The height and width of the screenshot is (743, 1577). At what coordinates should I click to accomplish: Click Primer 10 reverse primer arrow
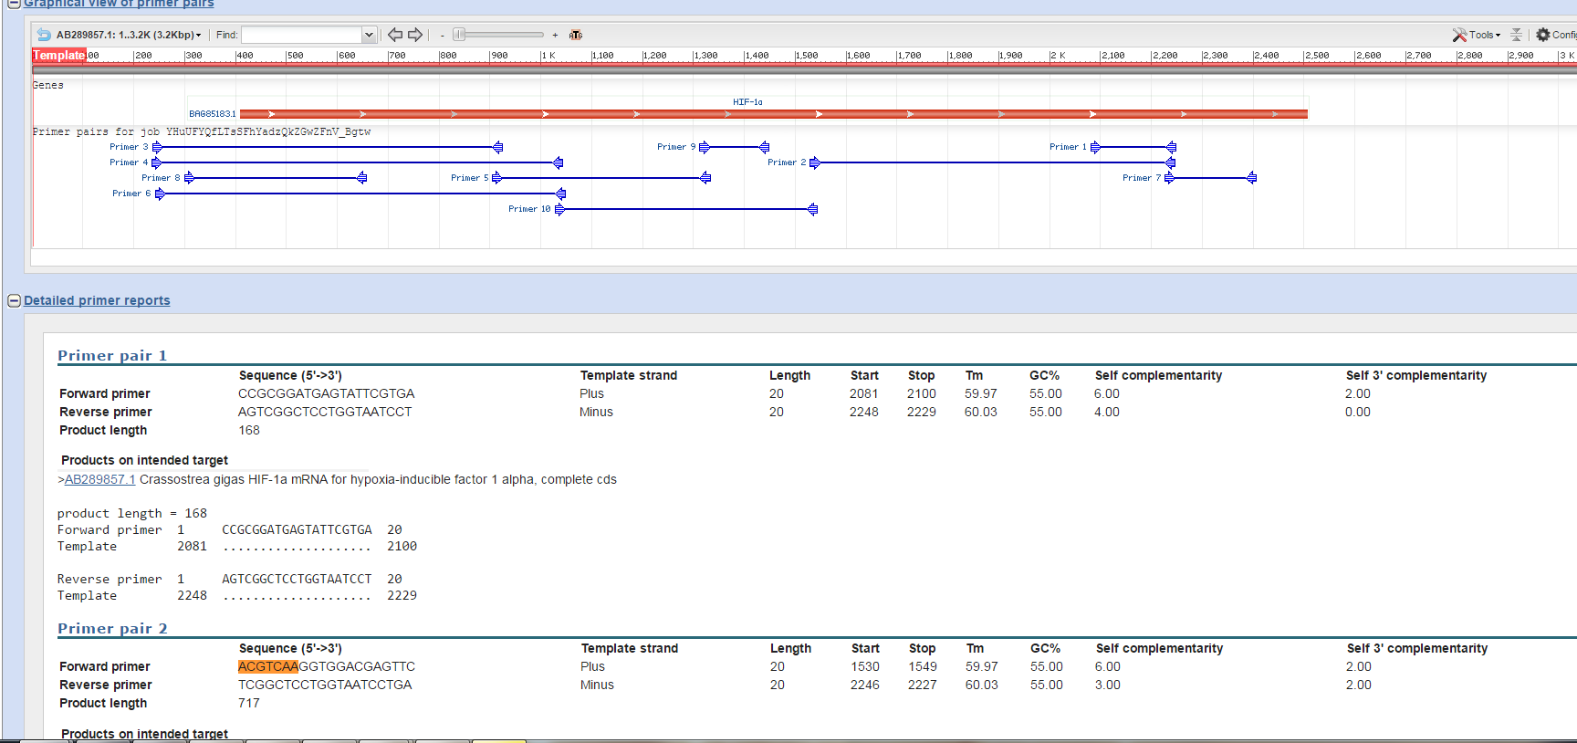tap(813, 209)
